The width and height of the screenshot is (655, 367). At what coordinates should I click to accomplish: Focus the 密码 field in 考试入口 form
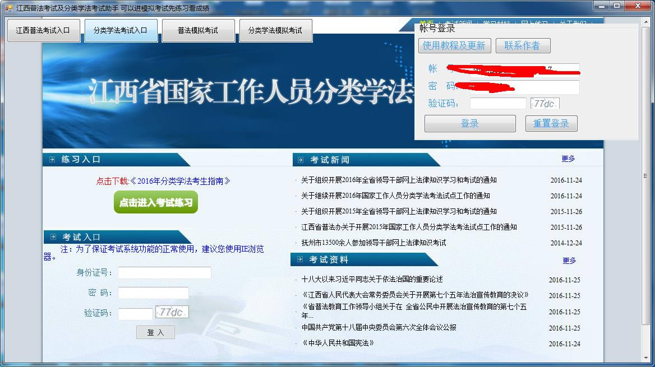click(153, 292)
